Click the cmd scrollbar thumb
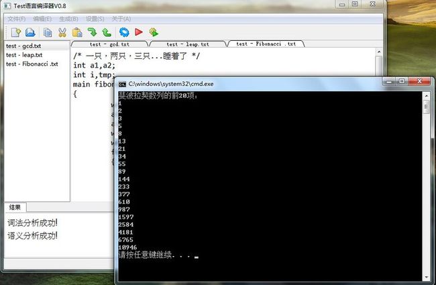Image resolution: width=436 pixels, height=285 pixels. pos(426,107)
